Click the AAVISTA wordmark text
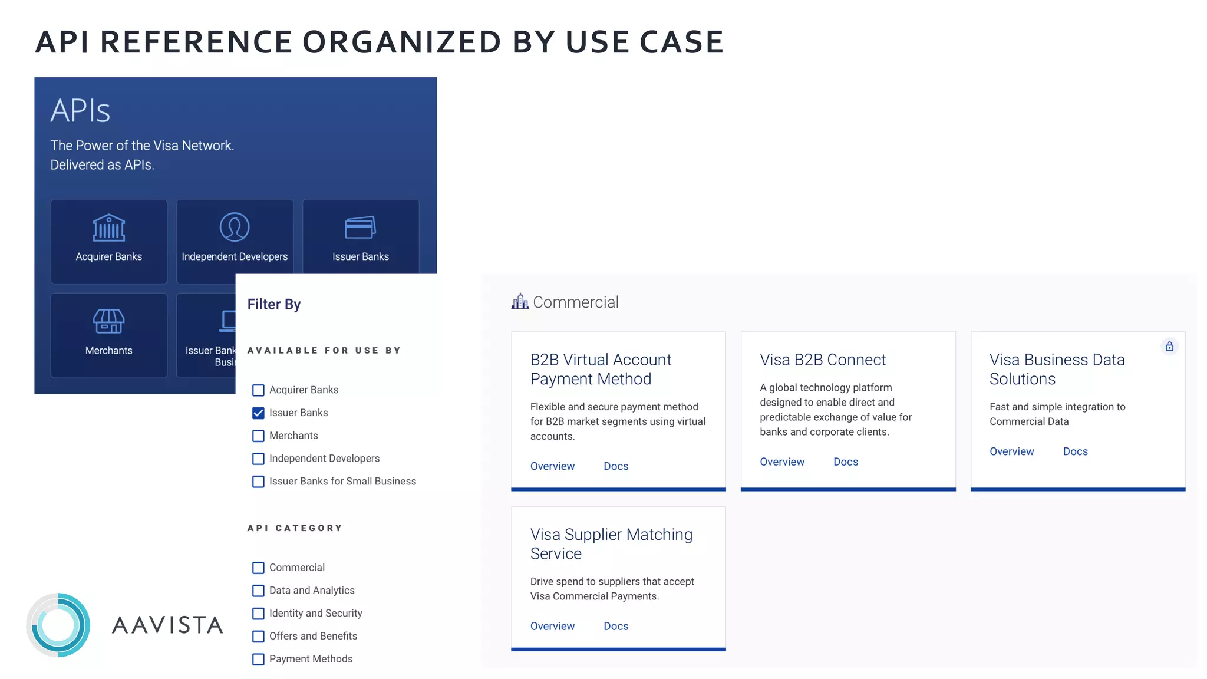The height and width of the screenshot is (679, 1207). coord(167,625)
